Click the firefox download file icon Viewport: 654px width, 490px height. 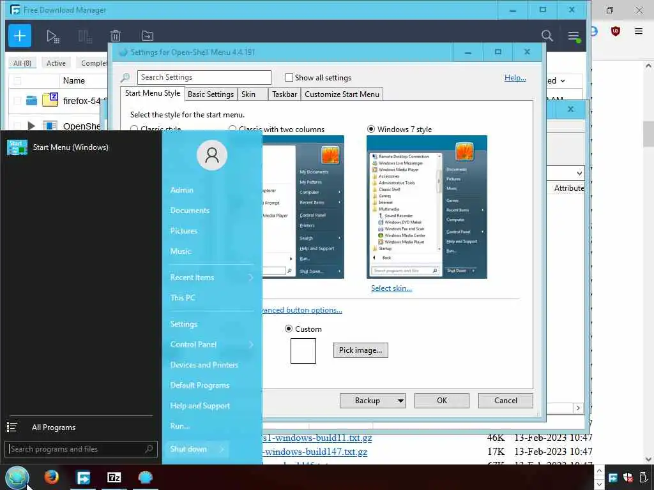[50, 100]
